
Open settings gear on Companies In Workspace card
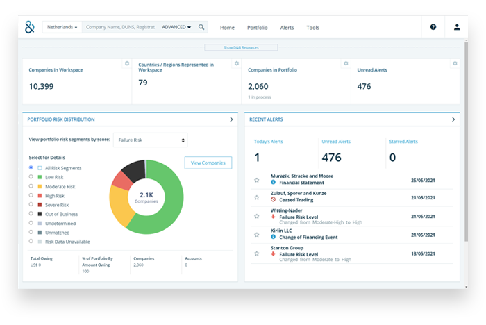point(127,63)
